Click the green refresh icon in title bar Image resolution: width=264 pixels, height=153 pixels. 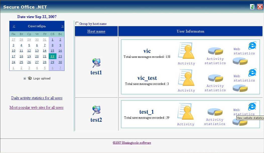pos(252,7)
